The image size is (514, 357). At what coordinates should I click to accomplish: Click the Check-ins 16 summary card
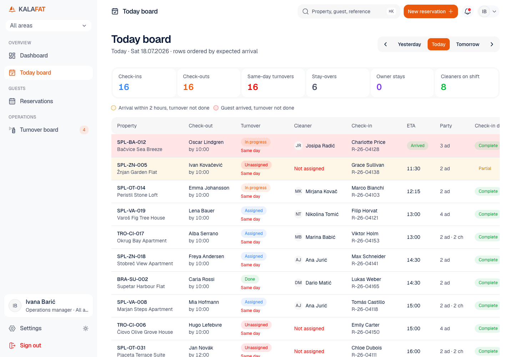pos(144,83)
